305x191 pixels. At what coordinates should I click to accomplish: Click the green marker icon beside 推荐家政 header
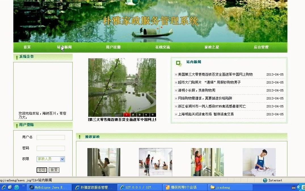[80, 137]
